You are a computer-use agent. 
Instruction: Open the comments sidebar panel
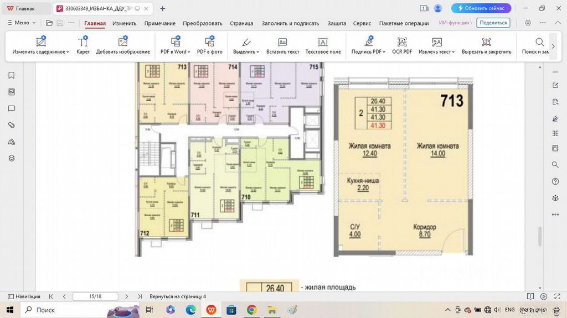(12, 108)
